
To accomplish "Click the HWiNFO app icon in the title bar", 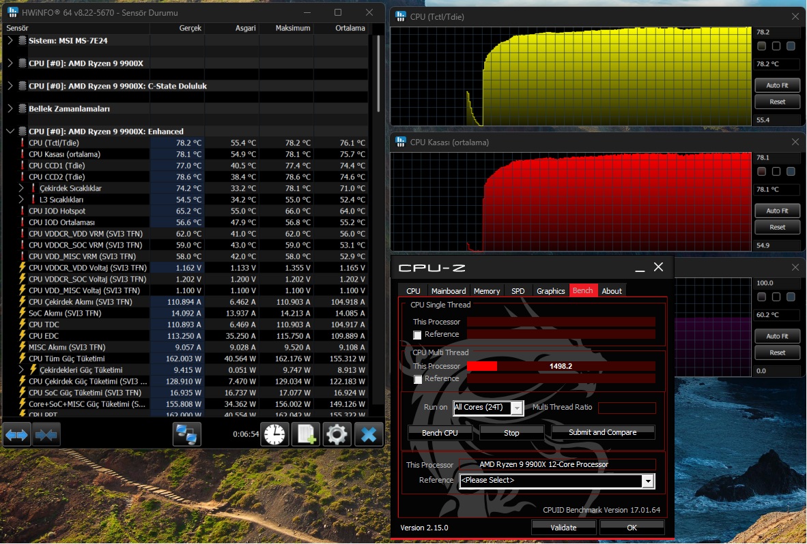I will coord(13,12).
